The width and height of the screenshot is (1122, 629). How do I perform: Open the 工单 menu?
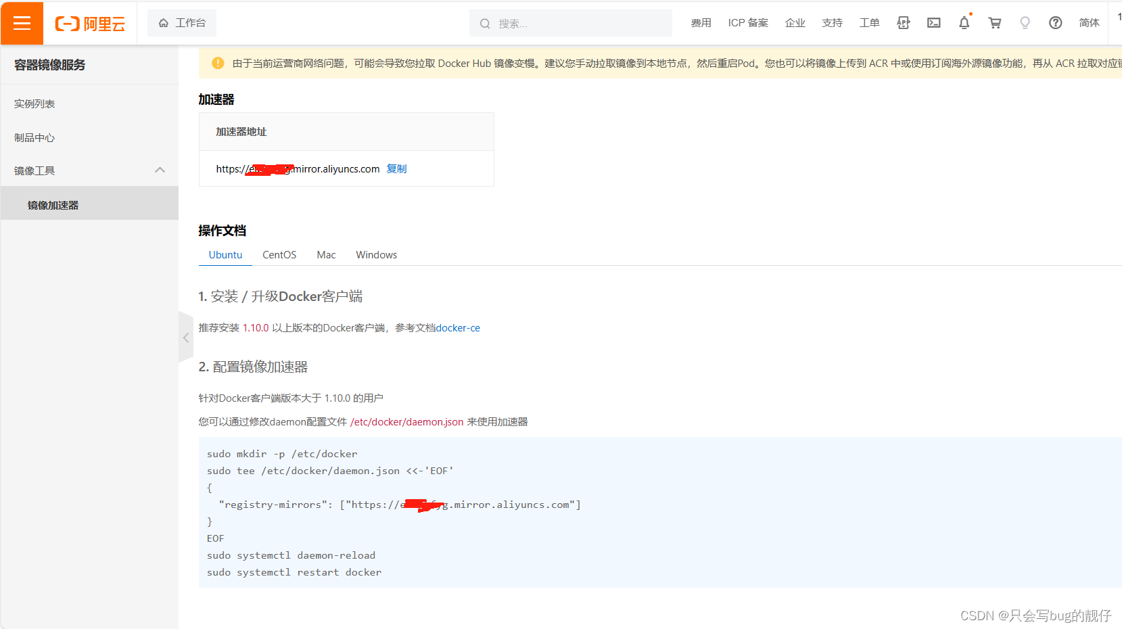pos(870,23)
